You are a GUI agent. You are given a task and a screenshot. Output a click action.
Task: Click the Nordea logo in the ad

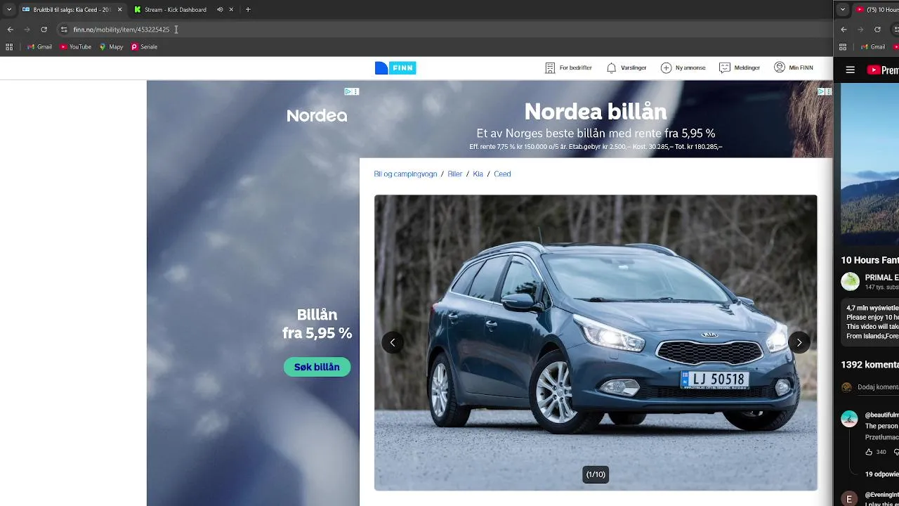[x=317, y=115]
